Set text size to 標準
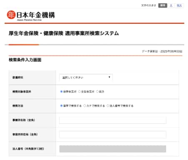 point(163,5)
